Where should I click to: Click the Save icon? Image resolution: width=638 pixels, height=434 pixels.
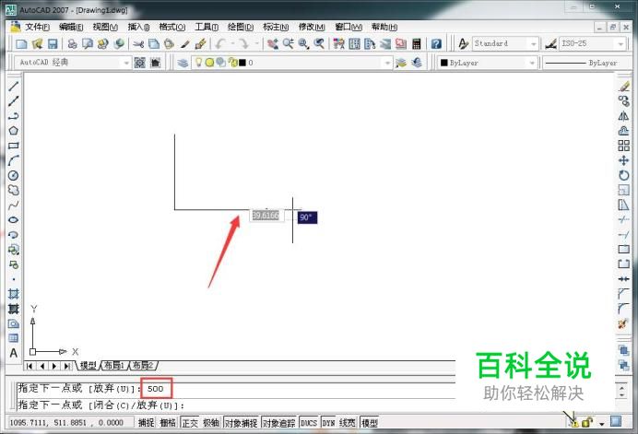pos(53,43)
